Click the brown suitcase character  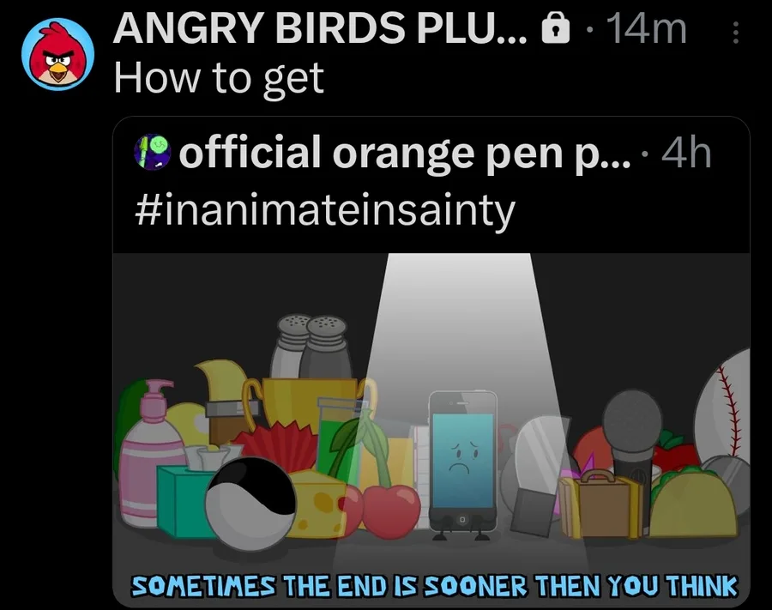[600, 504]
